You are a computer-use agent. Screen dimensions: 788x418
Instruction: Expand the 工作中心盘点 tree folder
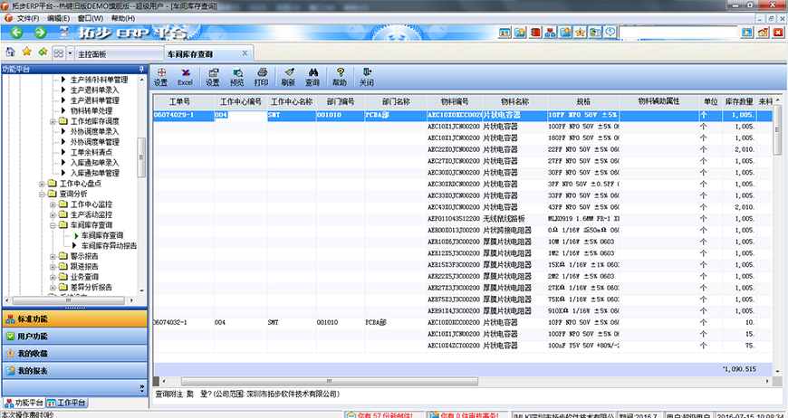(x=42, y=184)
